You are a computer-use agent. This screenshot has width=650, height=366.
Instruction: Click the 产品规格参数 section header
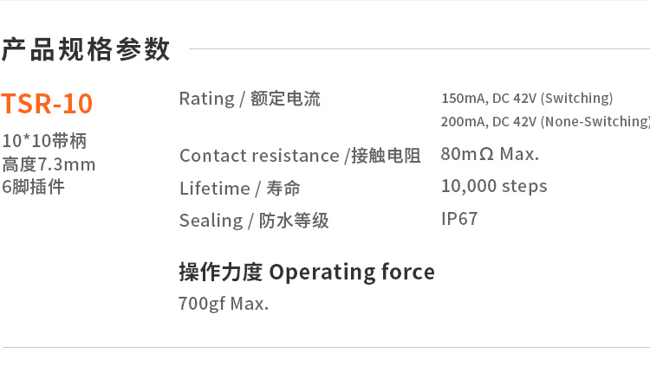click(x=86, y=50)
